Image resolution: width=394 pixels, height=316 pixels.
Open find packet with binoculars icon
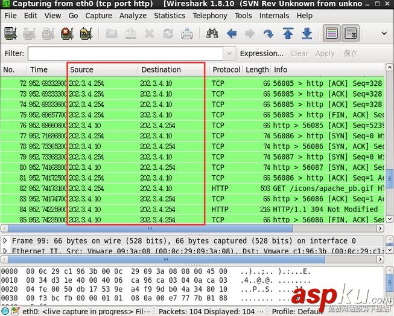212,33
